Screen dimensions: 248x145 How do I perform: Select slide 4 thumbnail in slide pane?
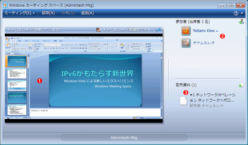(x=17, y=98)
